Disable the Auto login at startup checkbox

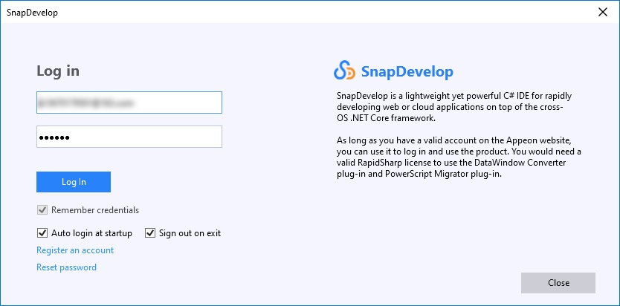click(42, 233)
